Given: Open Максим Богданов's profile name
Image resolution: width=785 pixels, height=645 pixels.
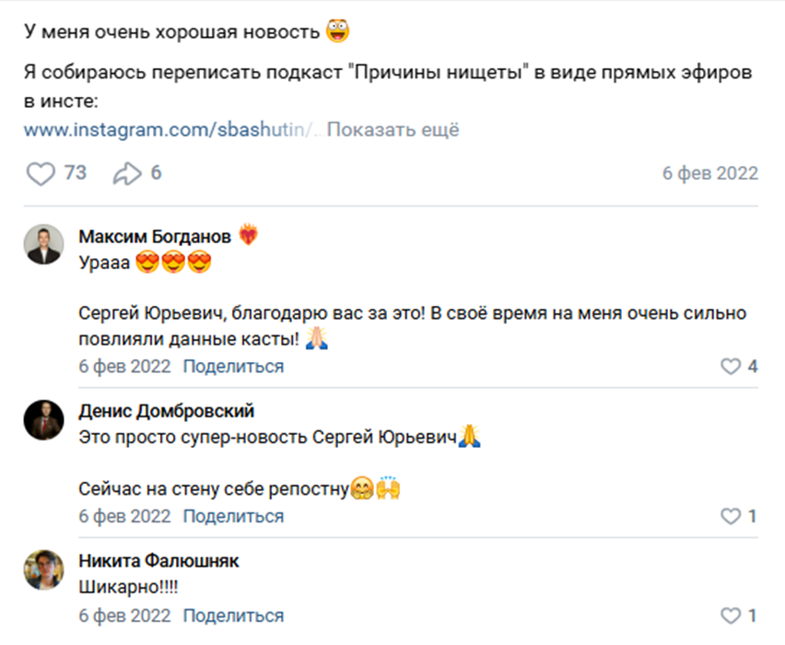Looking at the screenshot, I should (155, 237).
